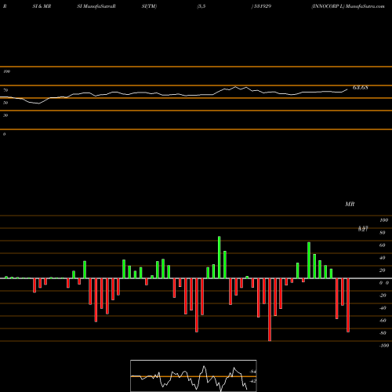Click the MR axis label 60

click(383, 245)
